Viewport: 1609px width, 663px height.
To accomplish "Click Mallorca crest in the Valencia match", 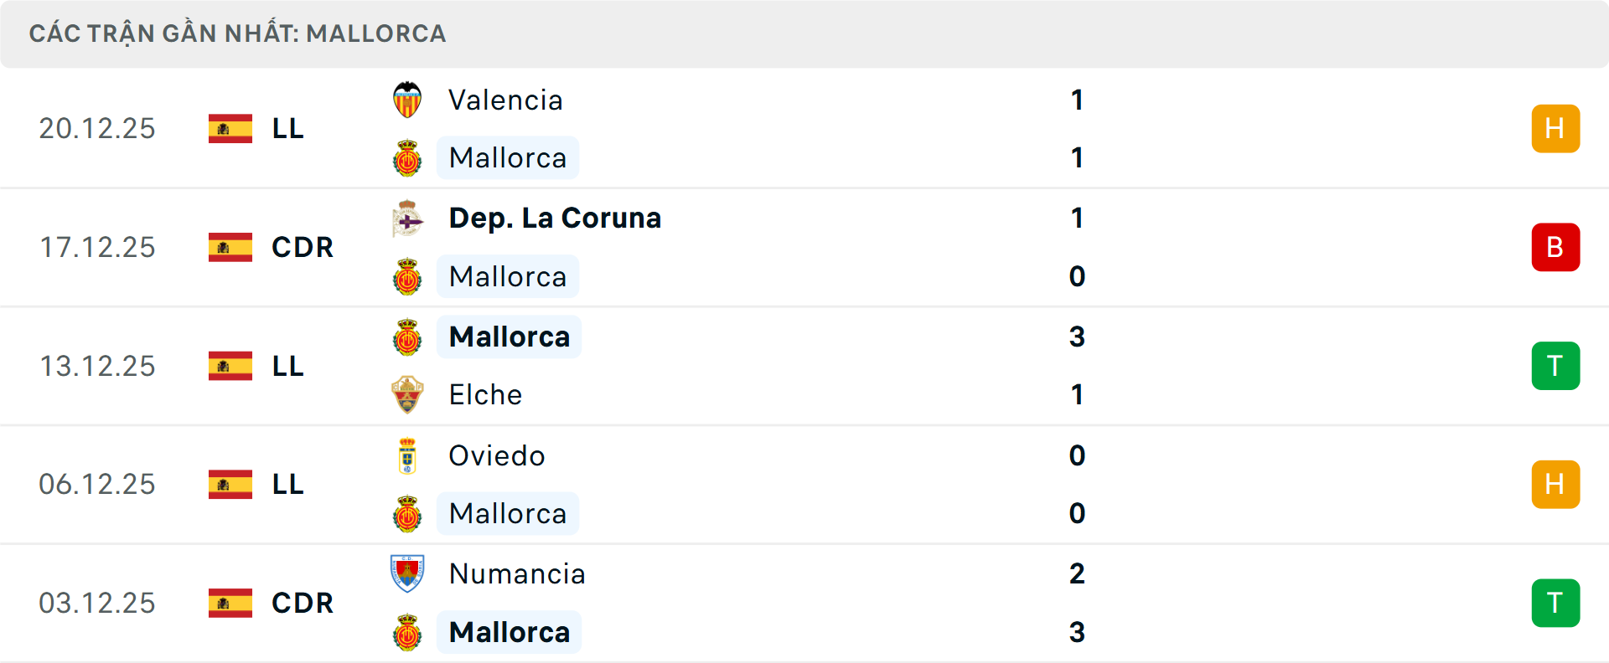I will (x=407, y=158).
